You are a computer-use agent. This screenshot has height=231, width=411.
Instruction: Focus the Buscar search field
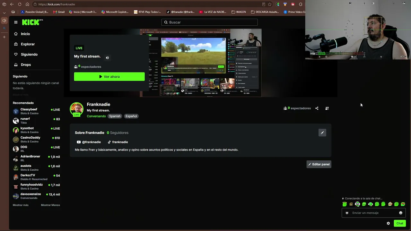coord(209,22)
